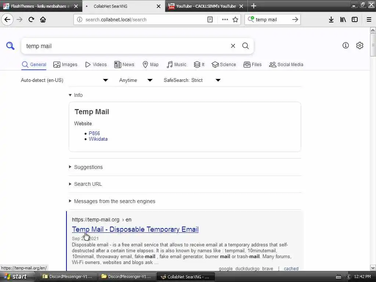Screen dimensions: 376x282
Task: Open the Downloads toolbar icon
Action: coord(331,19)
